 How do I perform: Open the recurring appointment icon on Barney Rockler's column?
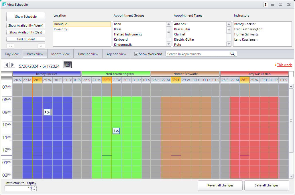point(47,112)
